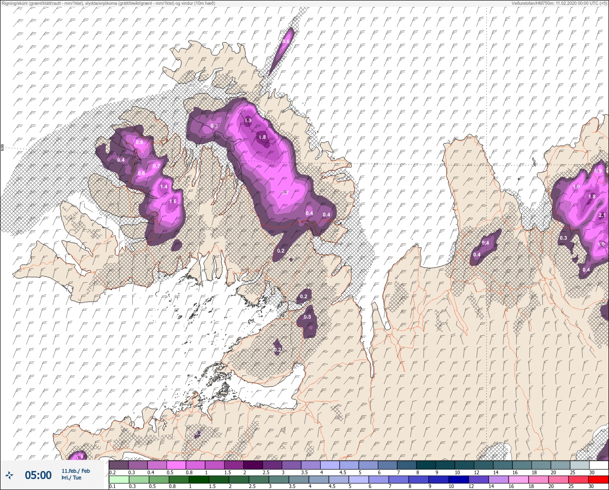The image size is (609, 490).
Task: Pick the upper legend swatch between 3.5 and 4
Action: [x=311, y=465]
